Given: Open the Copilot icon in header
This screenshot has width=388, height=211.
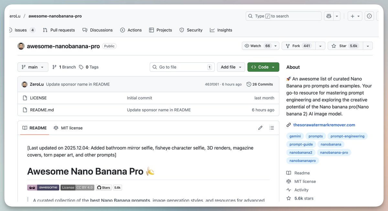Looking at the screenshot, I should (329, 16).
